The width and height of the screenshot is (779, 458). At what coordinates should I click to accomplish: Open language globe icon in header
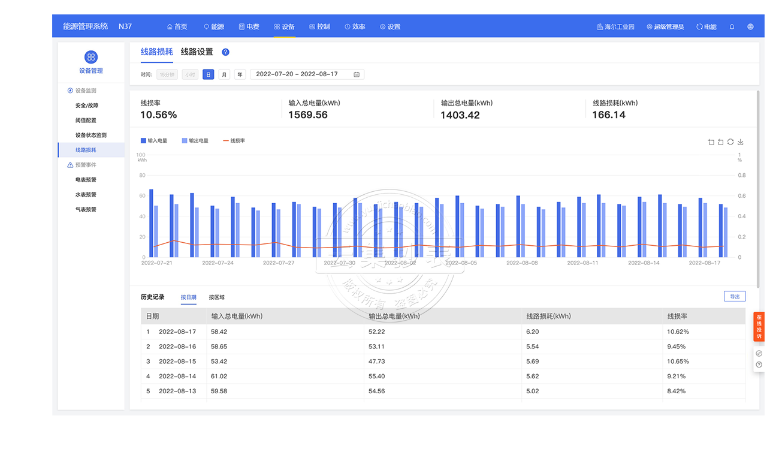click(x=751, y=27)
